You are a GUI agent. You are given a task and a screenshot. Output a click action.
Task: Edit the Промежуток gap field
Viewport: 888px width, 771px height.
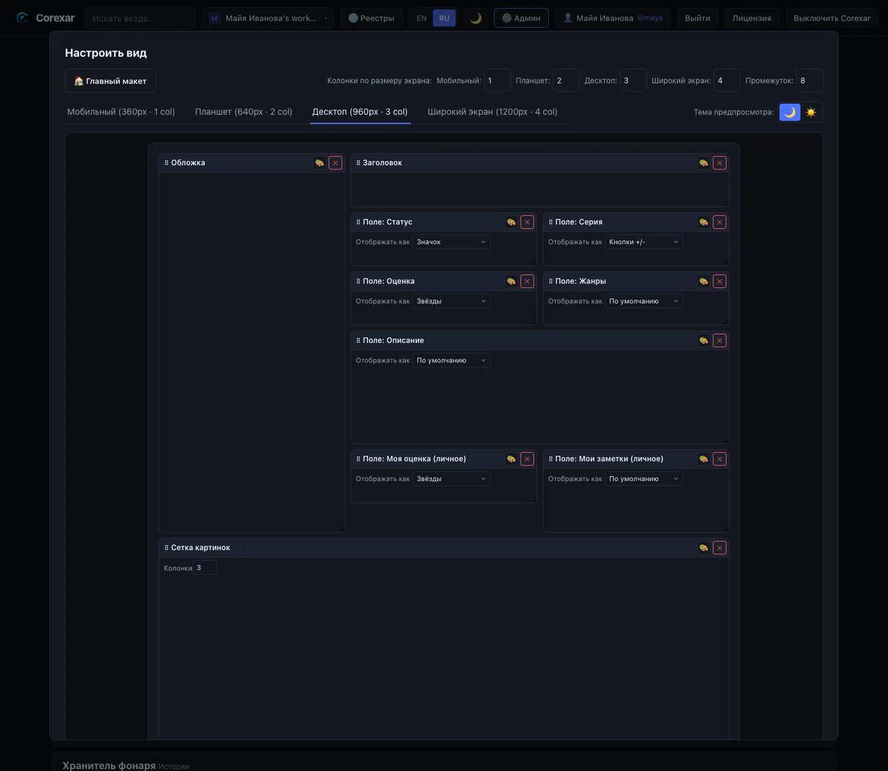[x=810, y=80]
